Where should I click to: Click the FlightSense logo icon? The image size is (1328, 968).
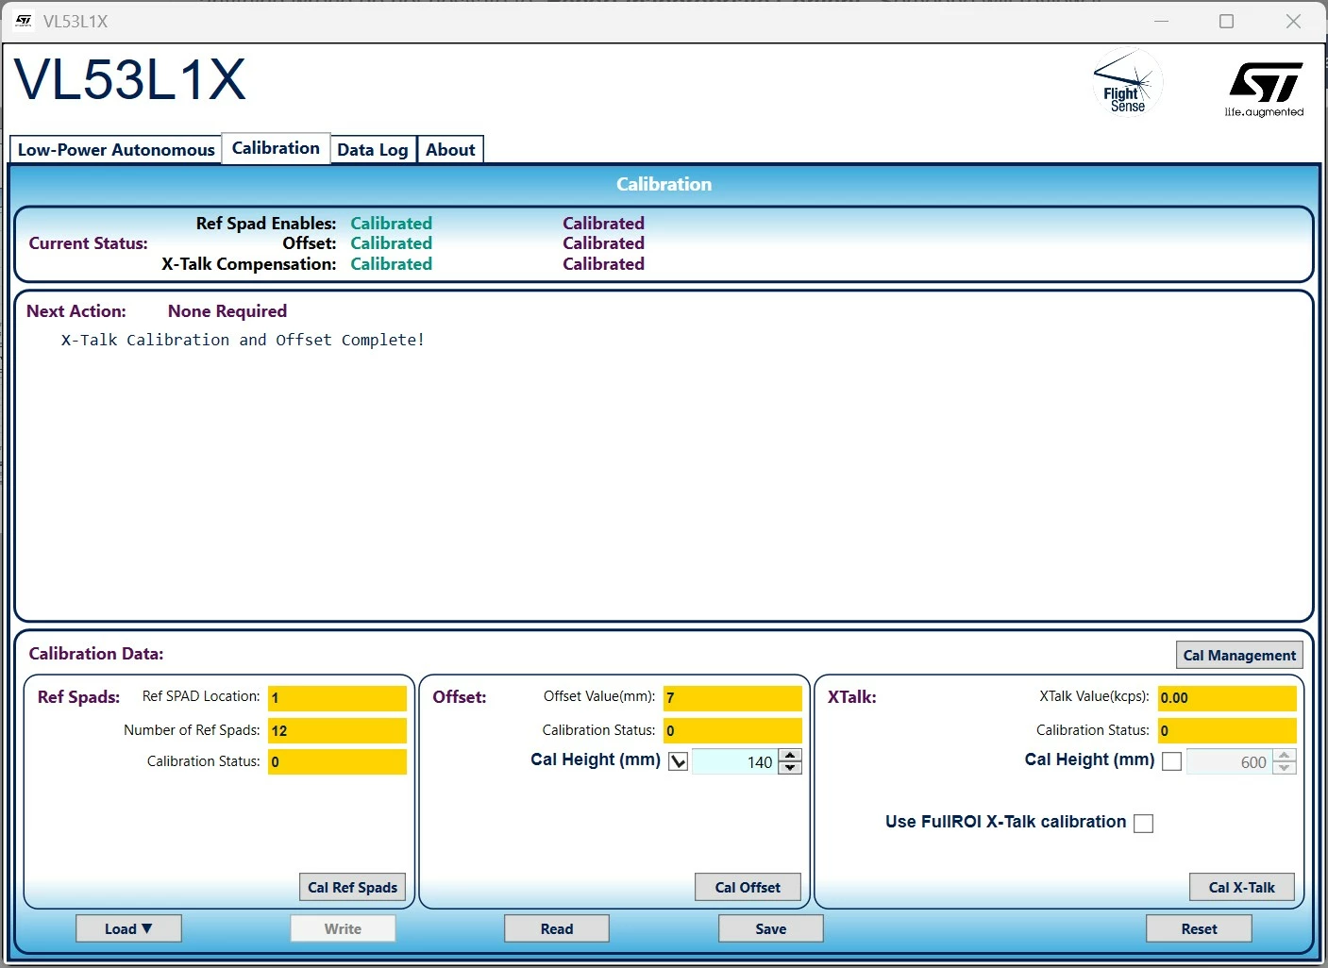[1128, 82]
